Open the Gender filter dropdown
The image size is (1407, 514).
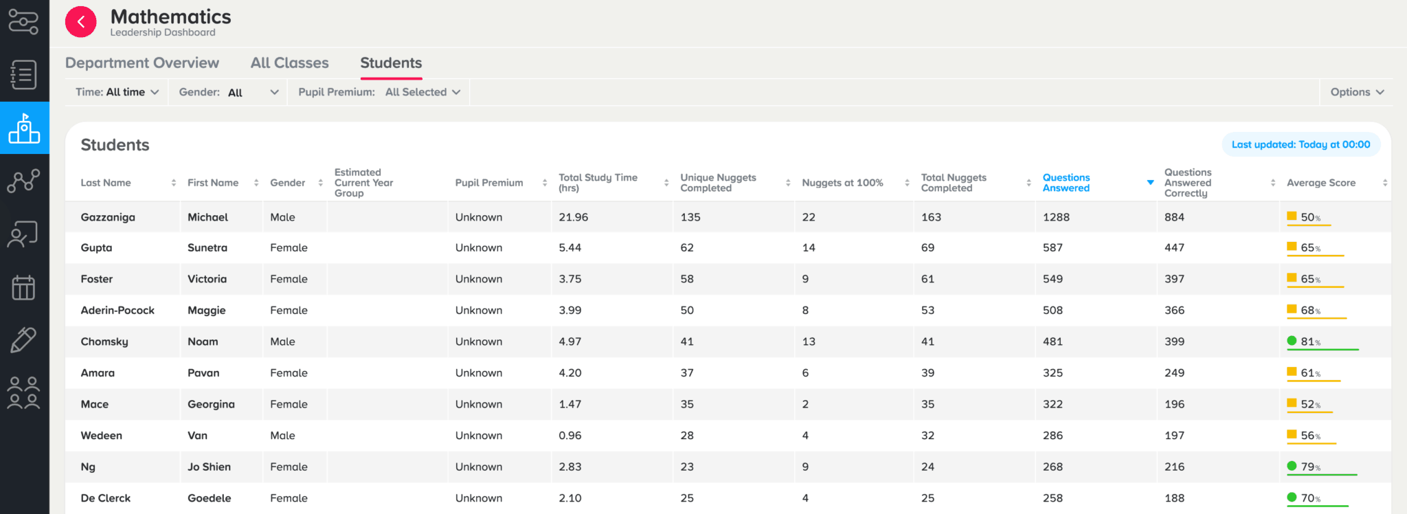229,92
